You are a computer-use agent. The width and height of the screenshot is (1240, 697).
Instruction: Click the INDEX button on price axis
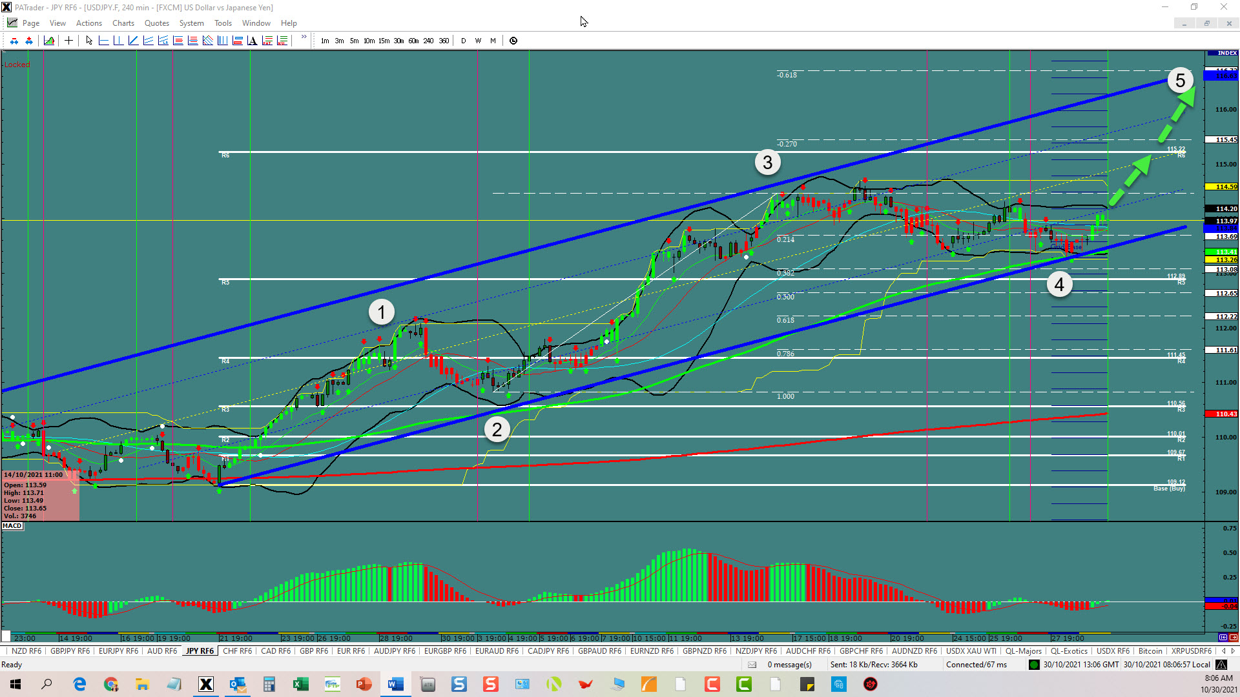pos(1223,53)
